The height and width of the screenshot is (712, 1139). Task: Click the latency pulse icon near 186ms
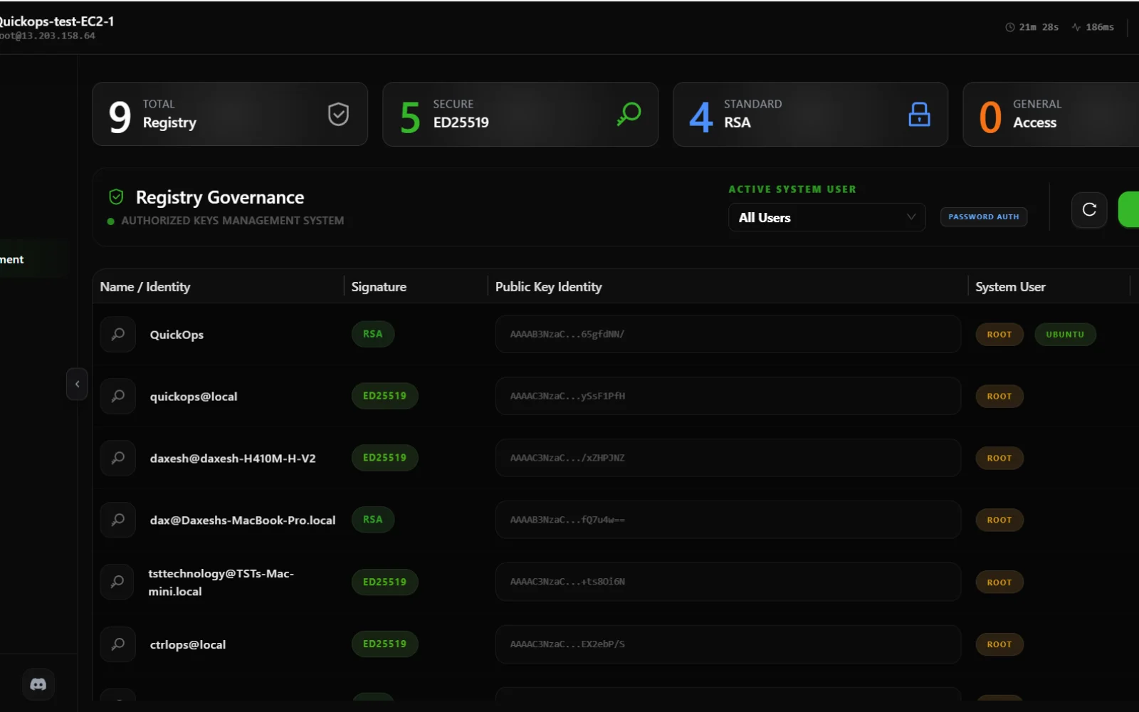point(1076,27)
